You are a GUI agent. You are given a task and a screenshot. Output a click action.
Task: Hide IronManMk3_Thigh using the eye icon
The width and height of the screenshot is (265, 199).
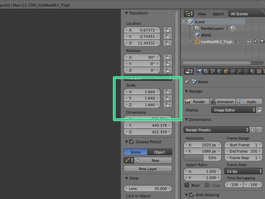tap(249, 41)
